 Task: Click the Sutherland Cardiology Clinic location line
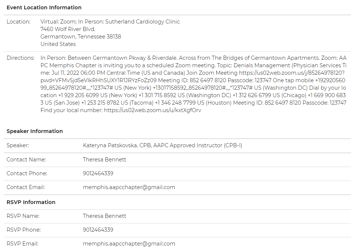[x=110, y=22]
